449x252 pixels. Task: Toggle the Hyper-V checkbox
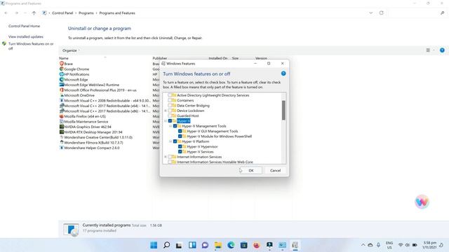coord(170,121)
